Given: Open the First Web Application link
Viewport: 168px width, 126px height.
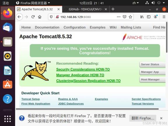Looking at the screenshot, I should pos(36,104).
